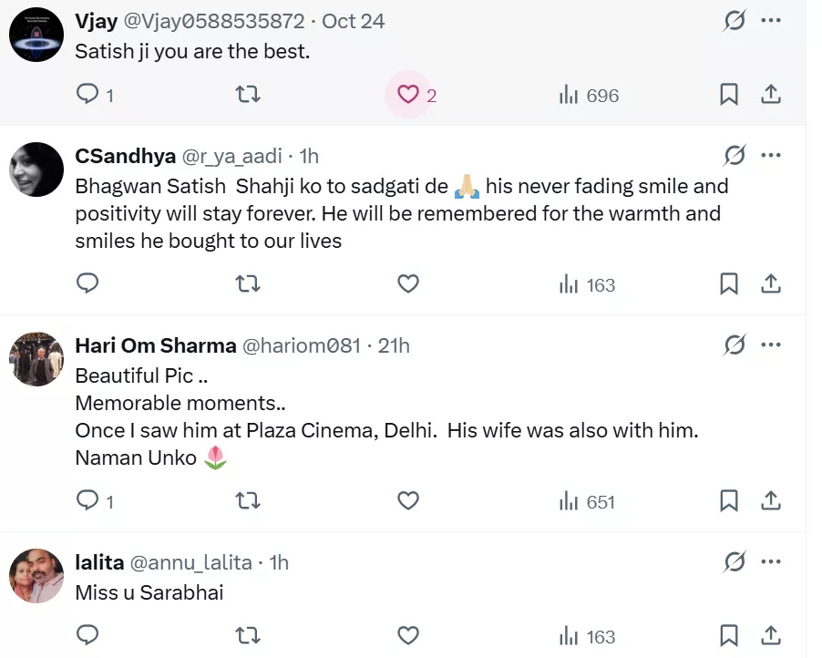The width and height of the screenshot is (822, 658).
Task: Repost Vjay's tweet
Action: pyautogui.click(x=248, y=94)
